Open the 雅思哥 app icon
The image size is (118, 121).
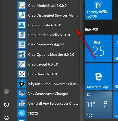pos(22,113)
